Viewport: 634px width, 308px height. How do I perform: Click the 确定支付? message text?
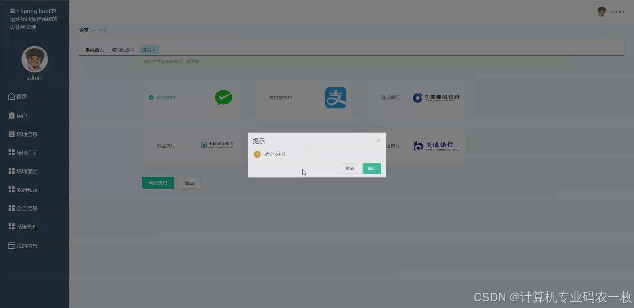[275, 154]
